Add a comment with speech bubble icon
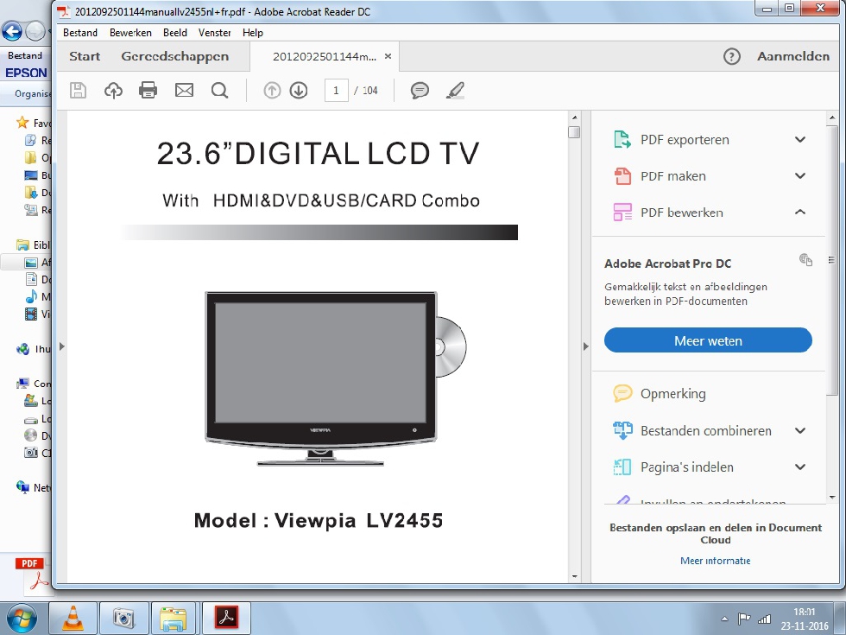Screen dimensions: 846x635 (x=420, y=90)
